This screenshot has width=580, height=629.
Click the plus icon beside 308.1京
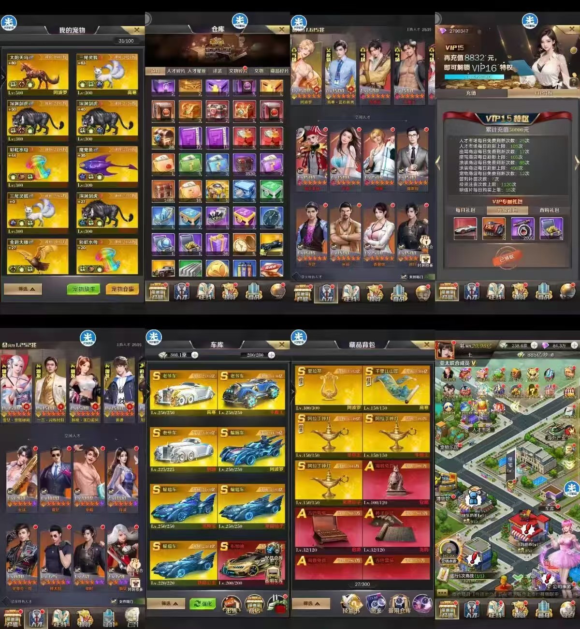[x=195, y=355]
